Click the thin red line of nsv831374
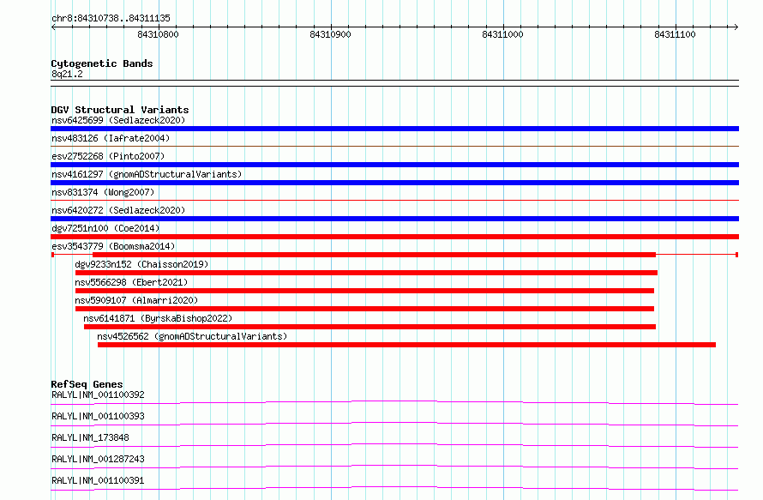 [x=394, y=200]
